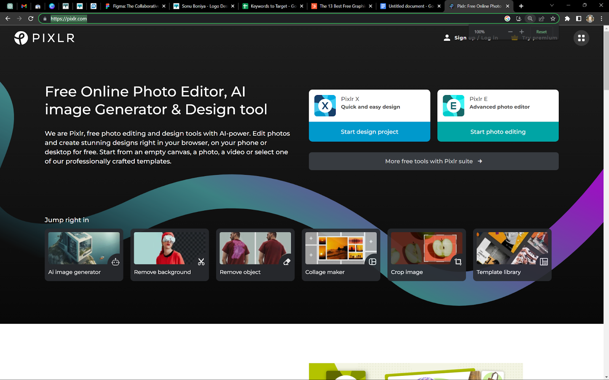Close the Pixlr tab
Image resolution: width=609 pixels, height=380 pixels.
tap(507, 6)
